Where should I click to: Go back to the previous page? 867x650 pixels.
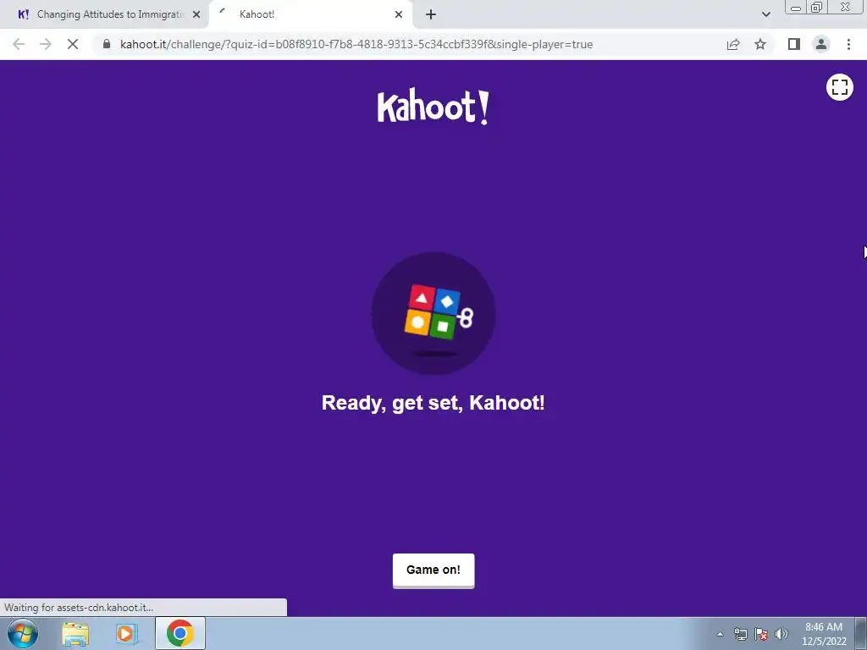(19, 44)
